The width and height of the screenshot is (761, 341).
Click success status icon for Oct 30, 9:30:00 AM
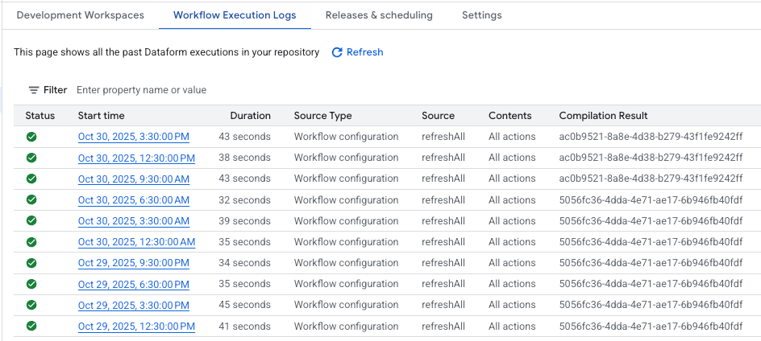coord(31,179)
